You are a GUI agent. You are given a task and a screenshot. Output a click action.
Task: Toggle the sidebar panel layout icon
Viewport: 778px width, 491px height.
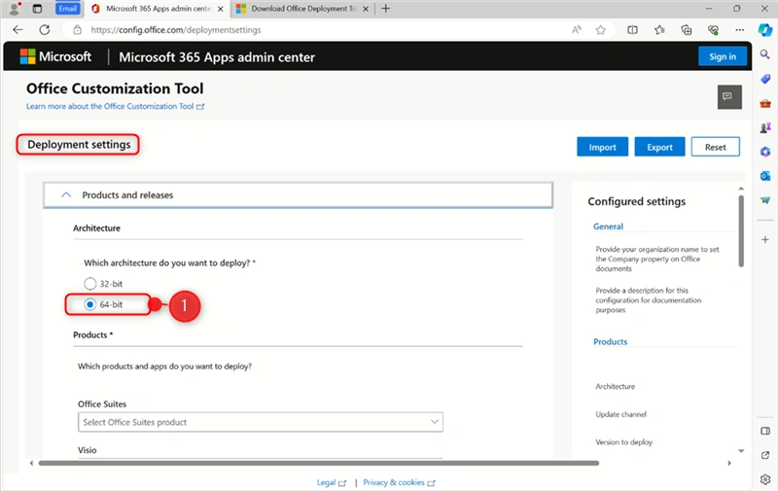[765, 431]
